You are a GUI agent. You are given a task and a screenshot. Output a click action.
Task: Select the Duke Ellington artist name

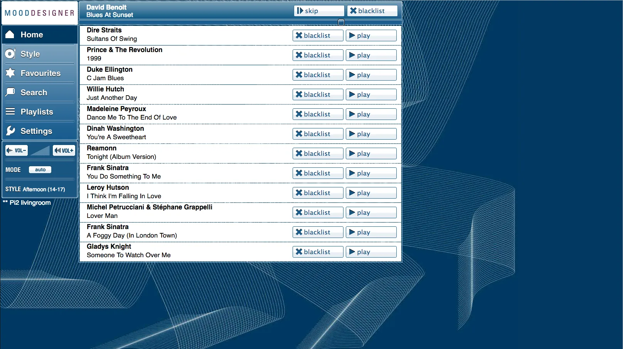coord(109,69)
